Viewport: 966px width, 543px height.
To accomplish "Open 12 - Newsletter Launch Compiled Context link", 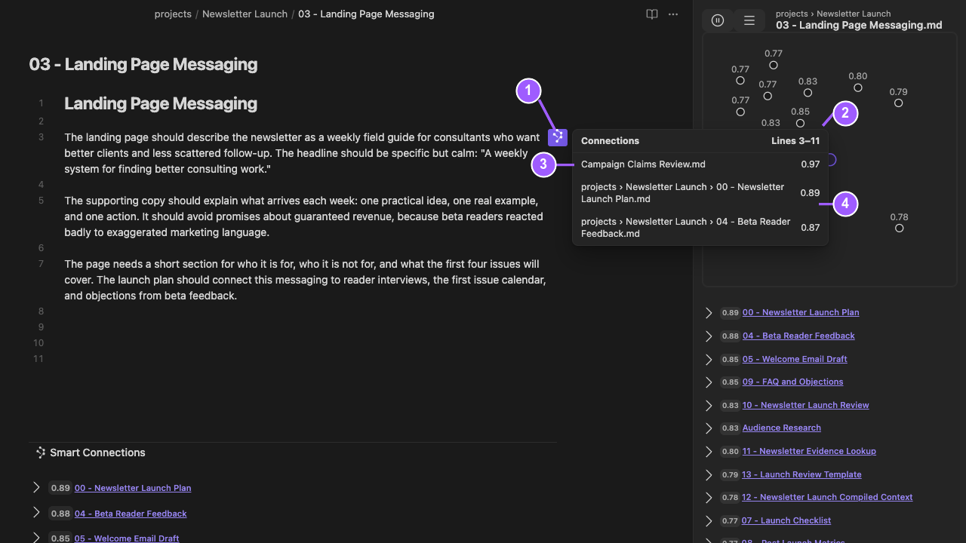I will [827, 497].
